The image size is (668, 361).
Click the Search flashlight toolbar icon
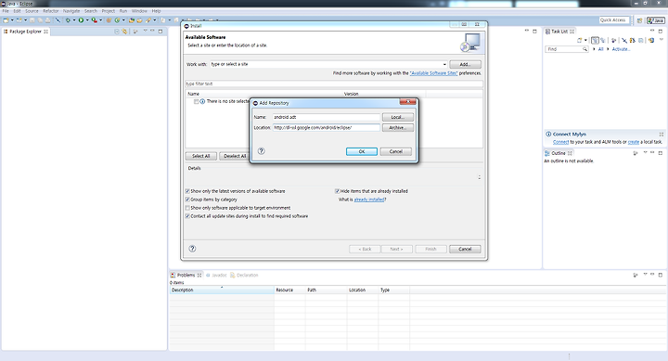click(x=148, y=20)
